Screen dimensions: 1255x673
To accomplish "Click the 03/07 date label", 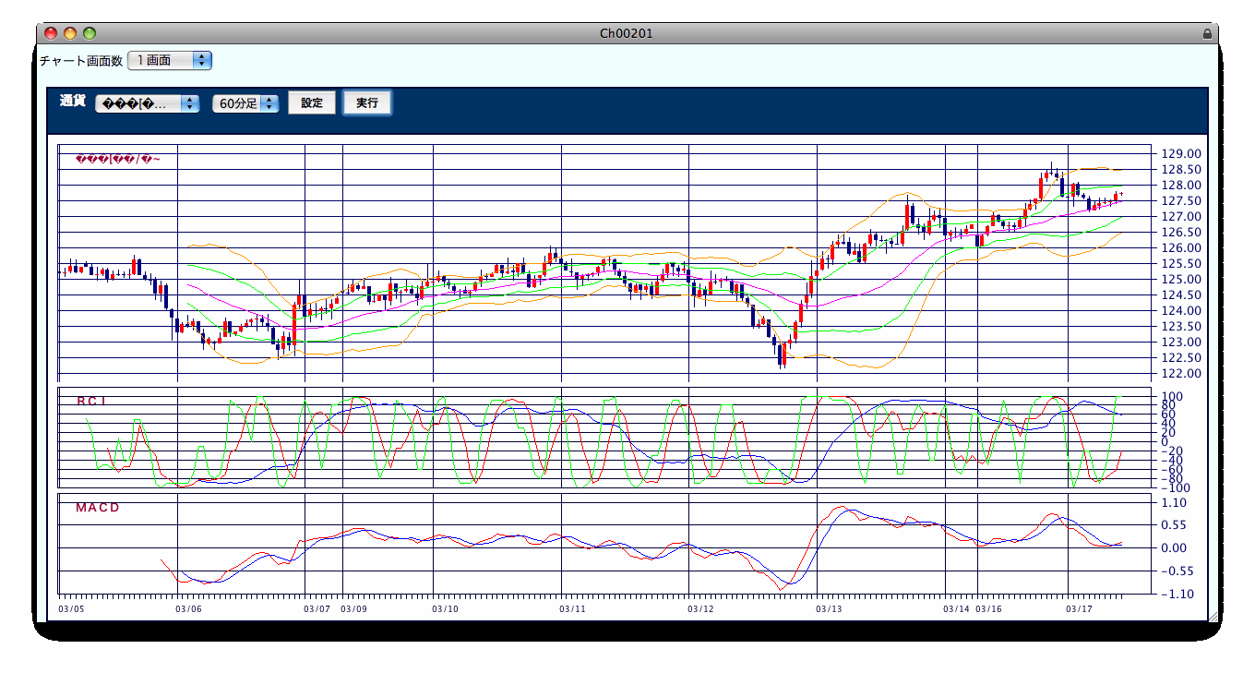I will pyautogui.click(x=317, y=609).
